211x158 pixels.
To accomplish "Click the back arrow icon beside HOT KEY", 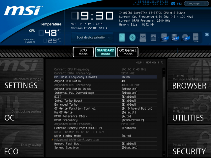I will [162, 62].
